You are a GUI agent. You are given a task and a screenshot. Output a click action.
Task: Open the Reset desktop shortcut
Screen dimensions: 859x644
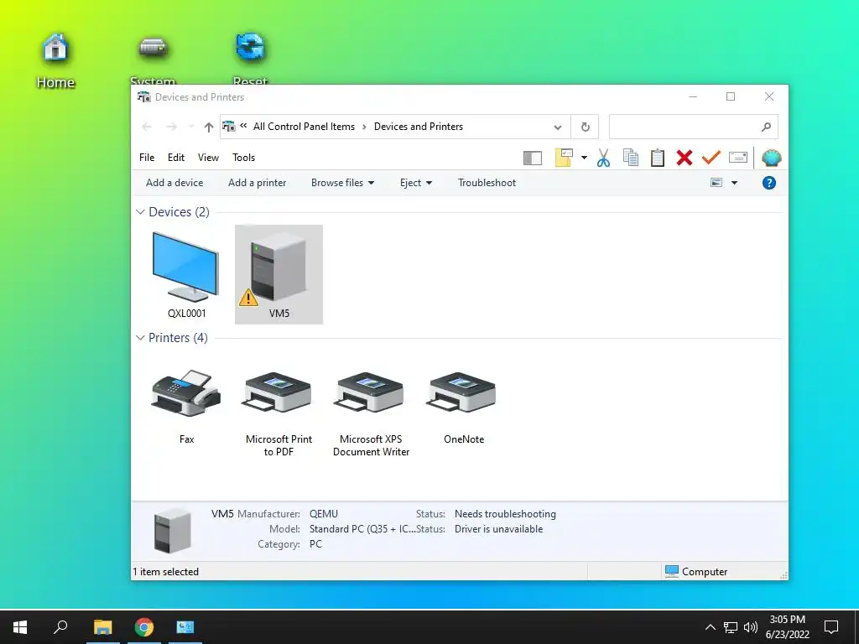[x=250, y=60]
